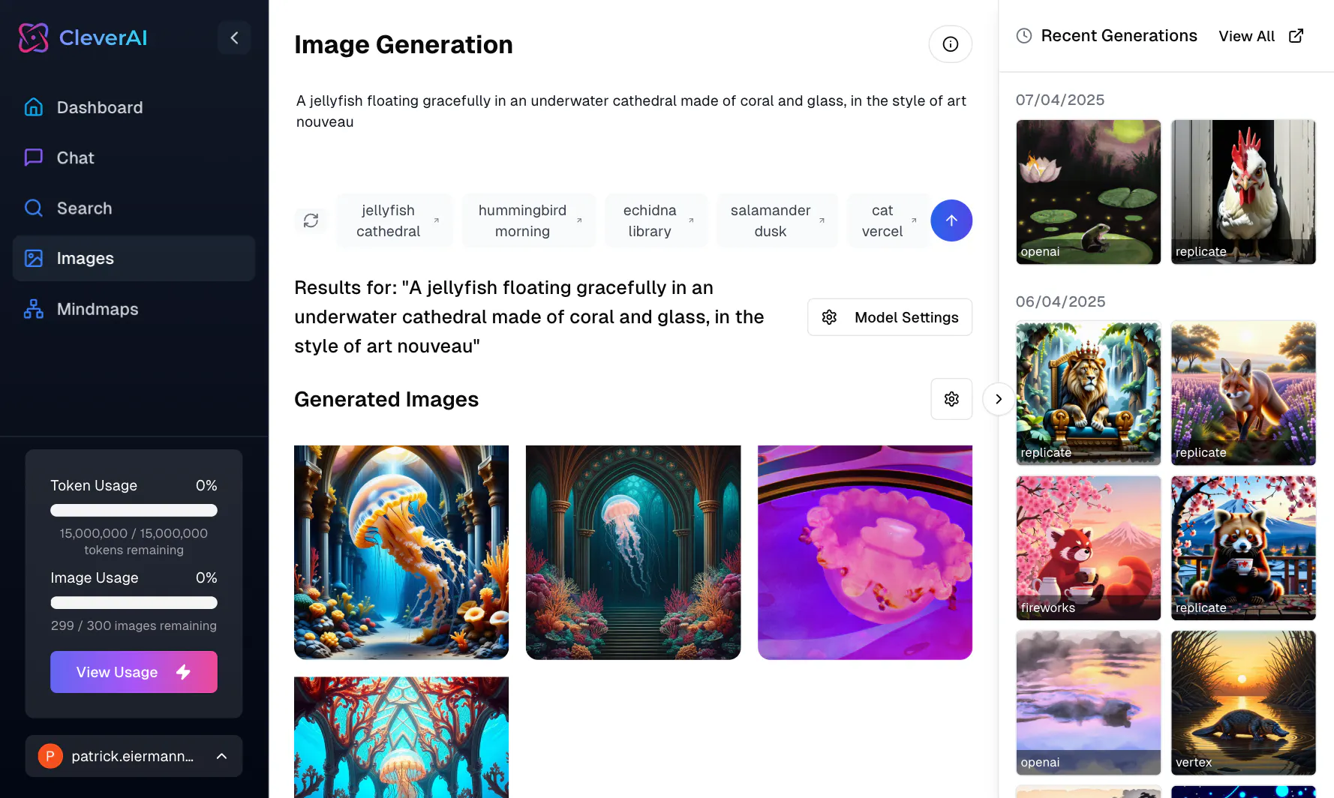
Task: Open the teal arches jellyfish image
Action: click(x=633, y=553)
